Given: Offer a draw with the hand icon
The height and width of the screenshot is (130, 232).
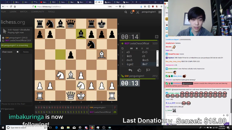Looking at the screenshot, I should coord(139,70).
